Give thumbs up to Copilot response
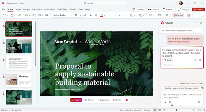 click(x=196, y=60)
